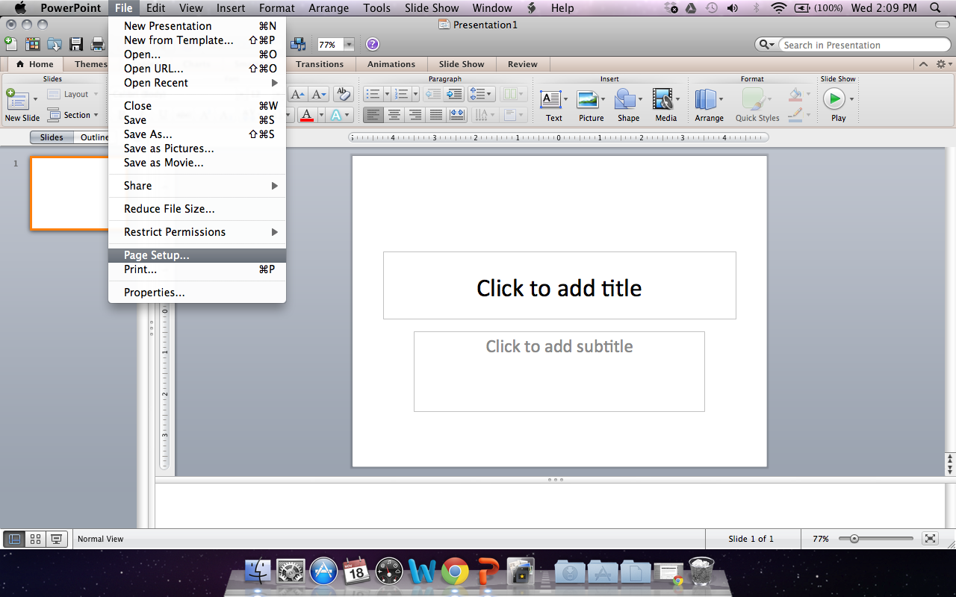
Task: Open the Spotlight search icon
Action: (935, 8)
